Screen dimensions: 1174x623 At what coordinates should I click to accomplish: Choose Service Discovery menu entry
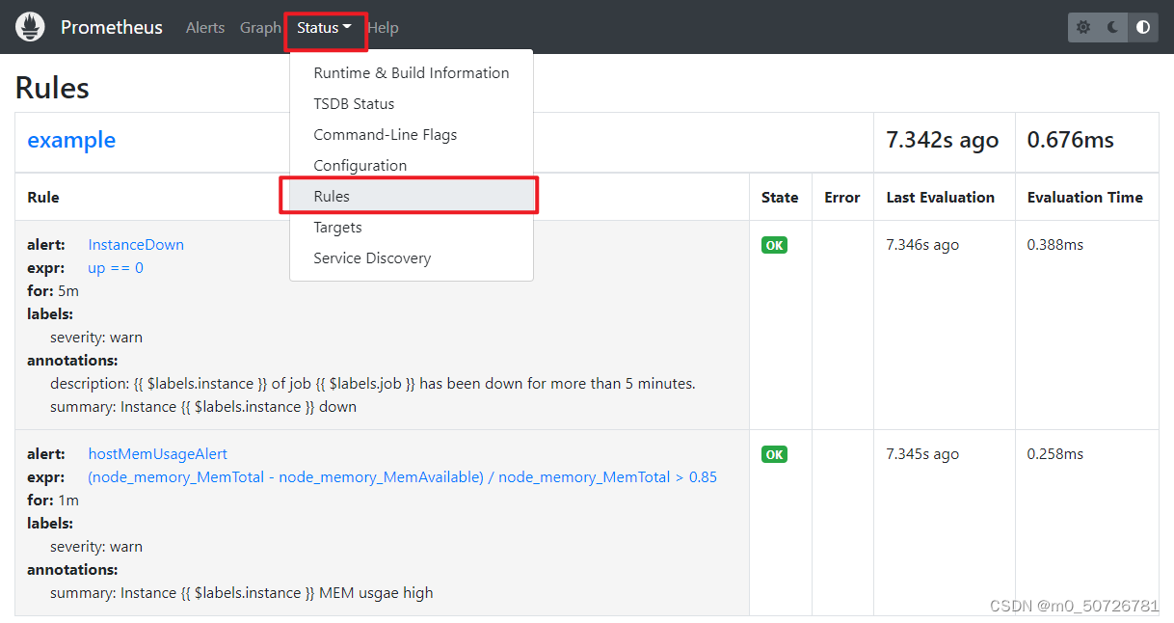412,258
